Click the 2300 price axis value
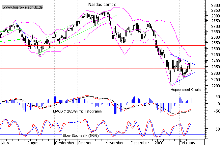The height and width of the screenshot is (145, 221). pos(216,73)
